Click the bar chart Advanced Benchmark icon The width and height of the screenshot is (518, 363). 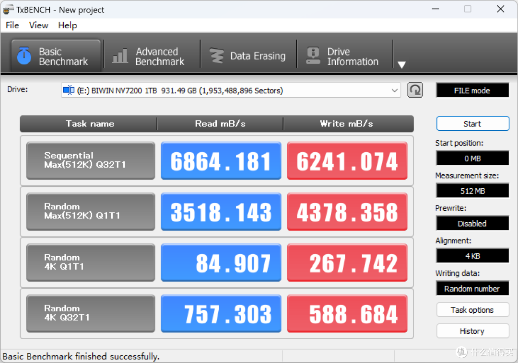(120, 56)
